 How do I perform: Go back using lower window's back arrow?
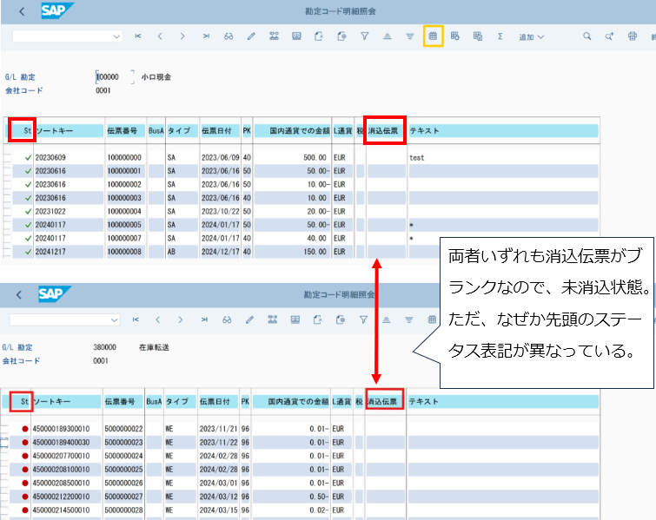(x=19, y=295)
